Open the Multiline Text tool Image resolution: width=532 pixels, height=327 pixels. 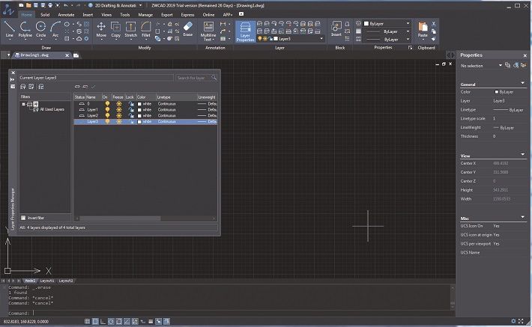pyautogui.click(x=208, y=31)
